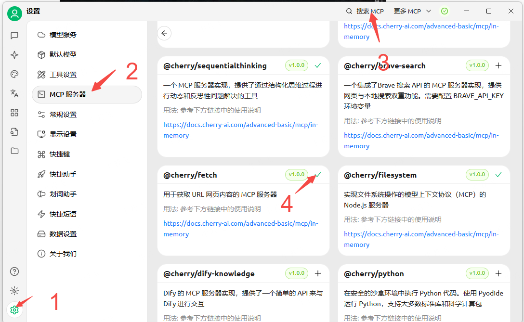
Task: Open the palette painting sidebar icon
Action: [14, 74]
